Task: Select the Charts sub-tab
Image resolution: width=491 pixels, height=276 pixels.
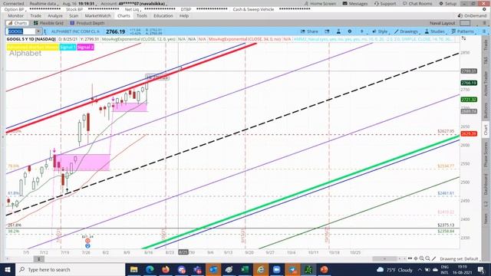Action: pyautogui.click(x=18, y=23)
